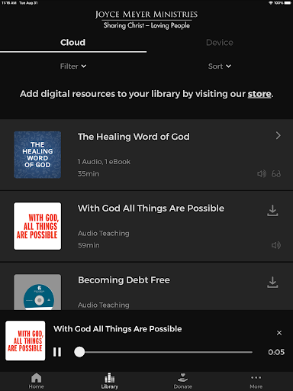
Task: Click the playback progress slider knob
Action: [x=79, y=352]
